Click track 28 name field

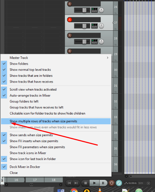click(86, 35)
